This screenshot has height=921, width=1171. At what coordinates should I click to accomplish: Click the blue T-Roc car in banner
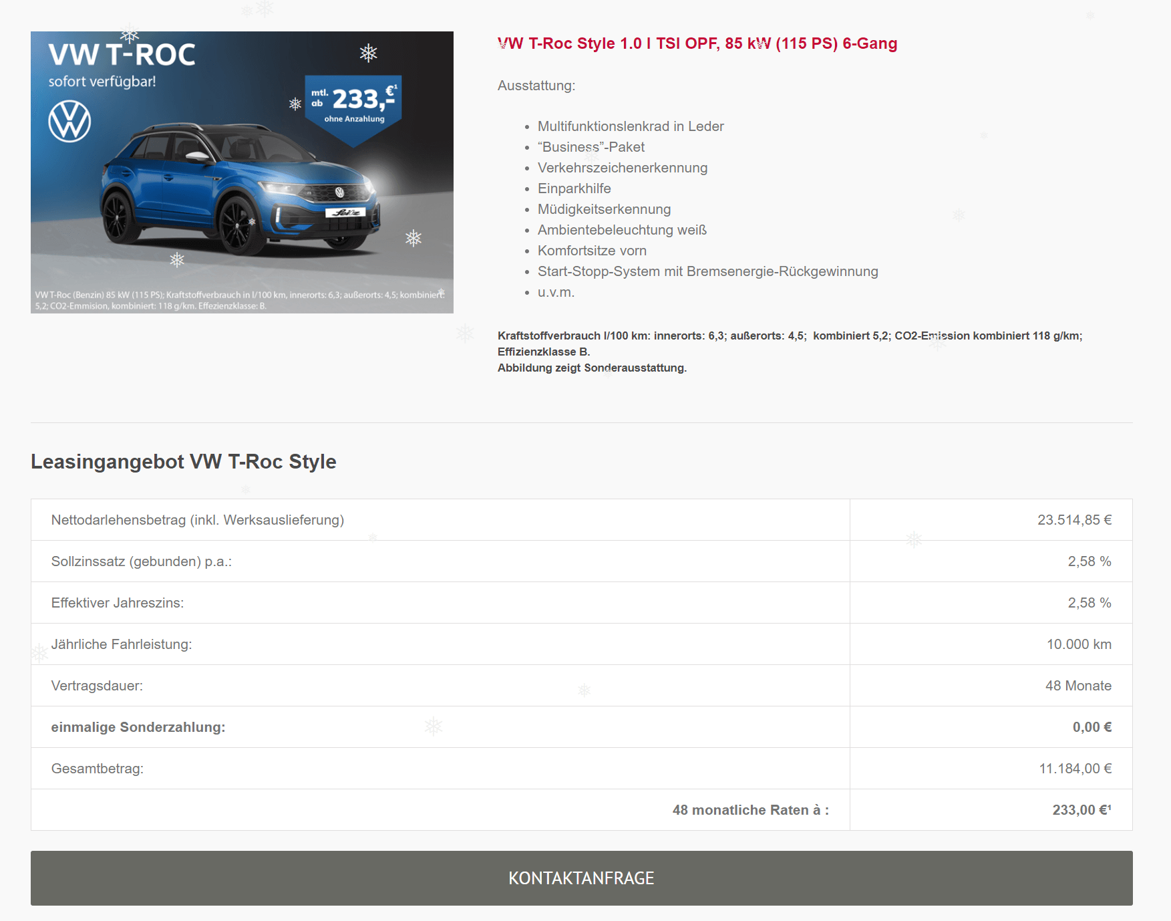pyautogui.click(x=240, y=188)
